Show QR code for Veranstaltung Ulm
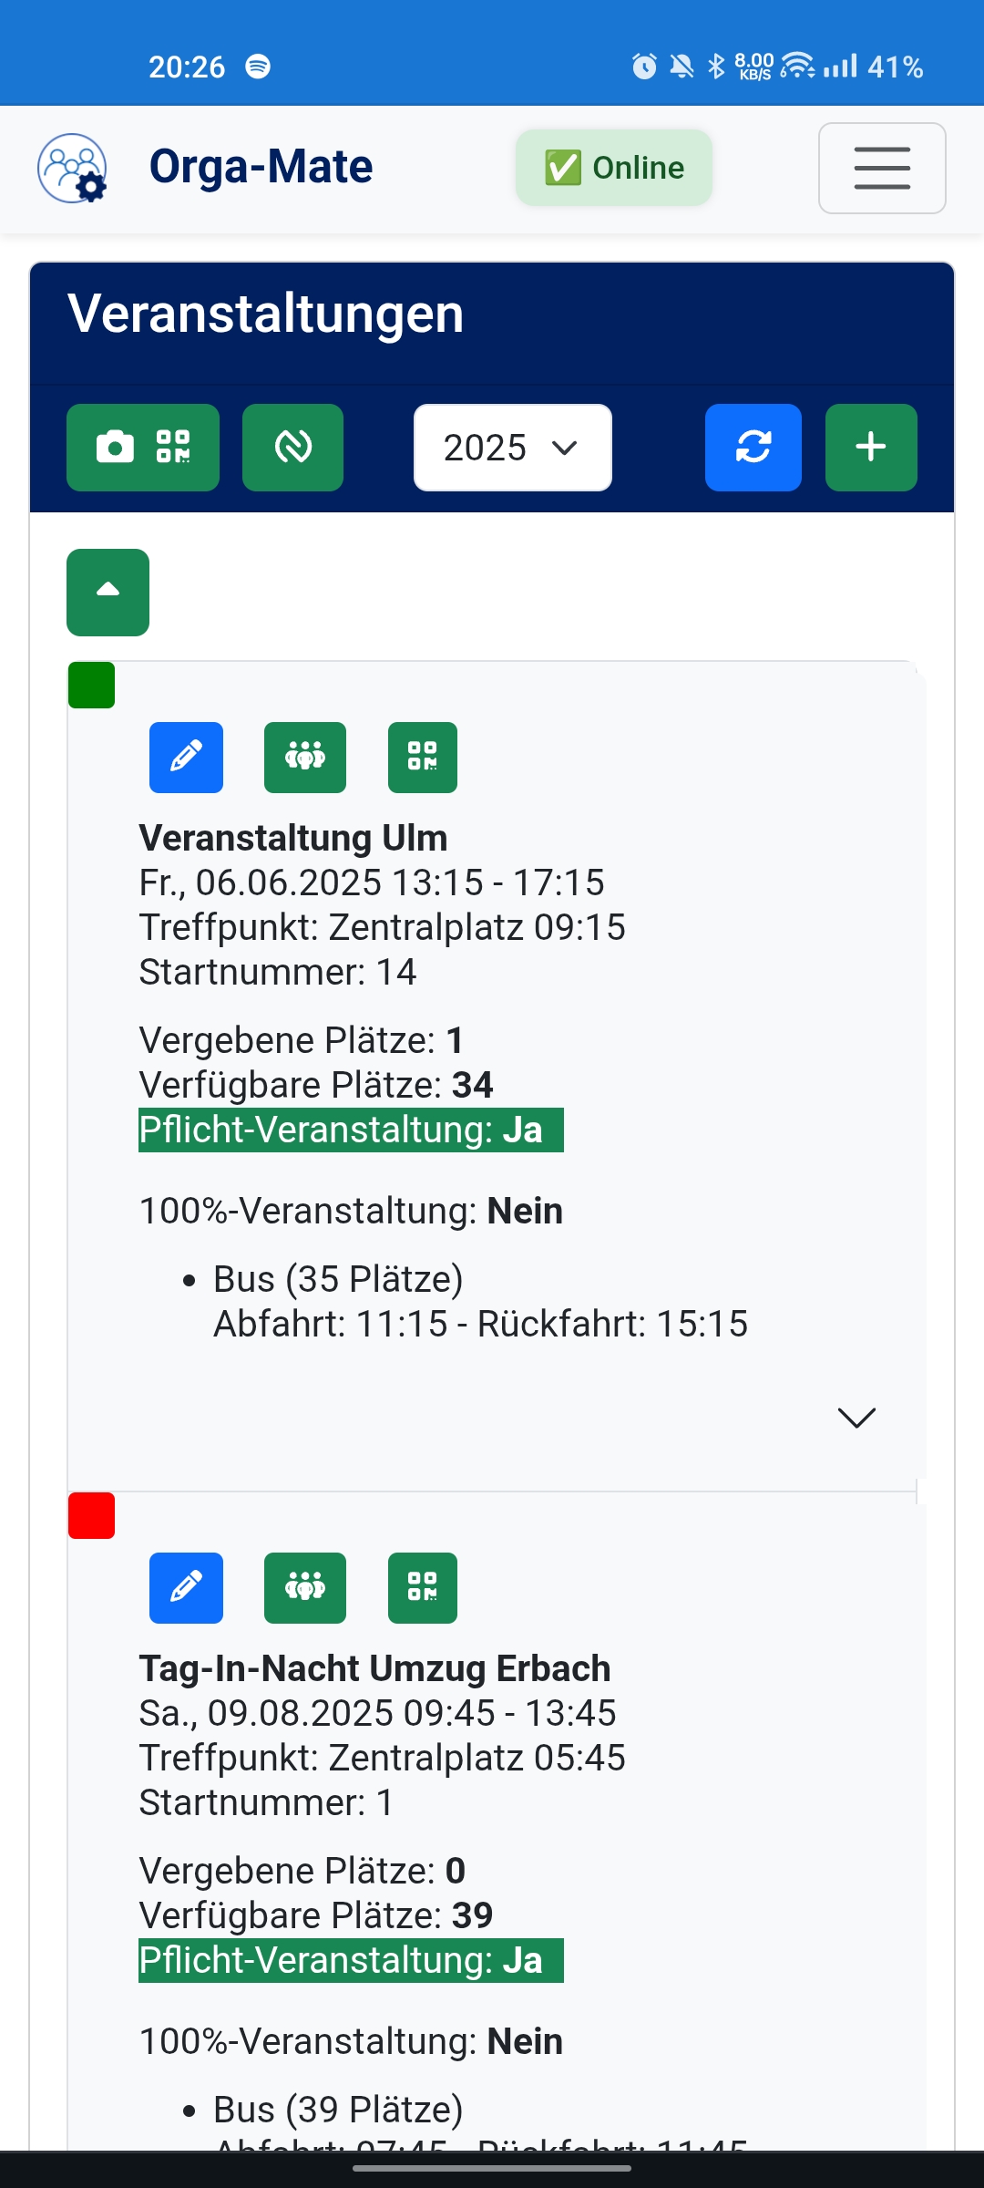This screenshot has height=2188, width=984. pyautogui.click(x=422, y=758)
